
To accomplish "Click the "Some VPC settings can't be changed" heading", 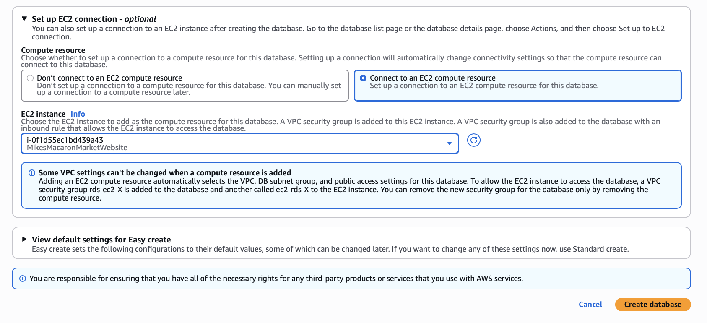I will [165, 173].
